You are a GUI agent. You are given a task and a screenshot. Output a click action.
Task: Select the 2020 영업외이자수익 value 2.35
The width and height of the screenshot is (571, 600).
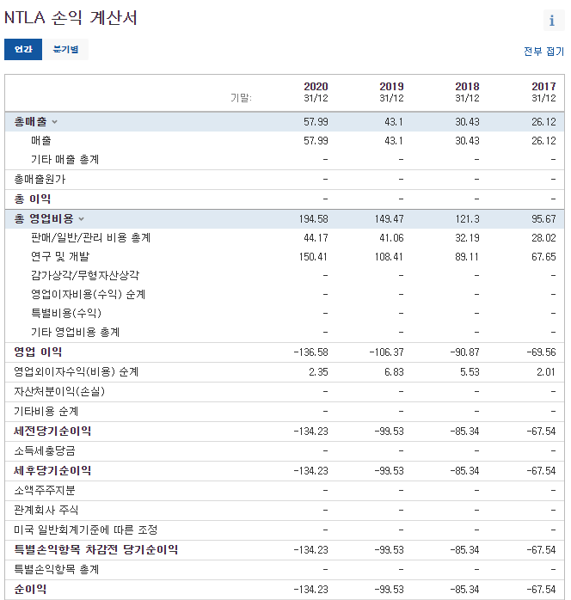(318, 372)
